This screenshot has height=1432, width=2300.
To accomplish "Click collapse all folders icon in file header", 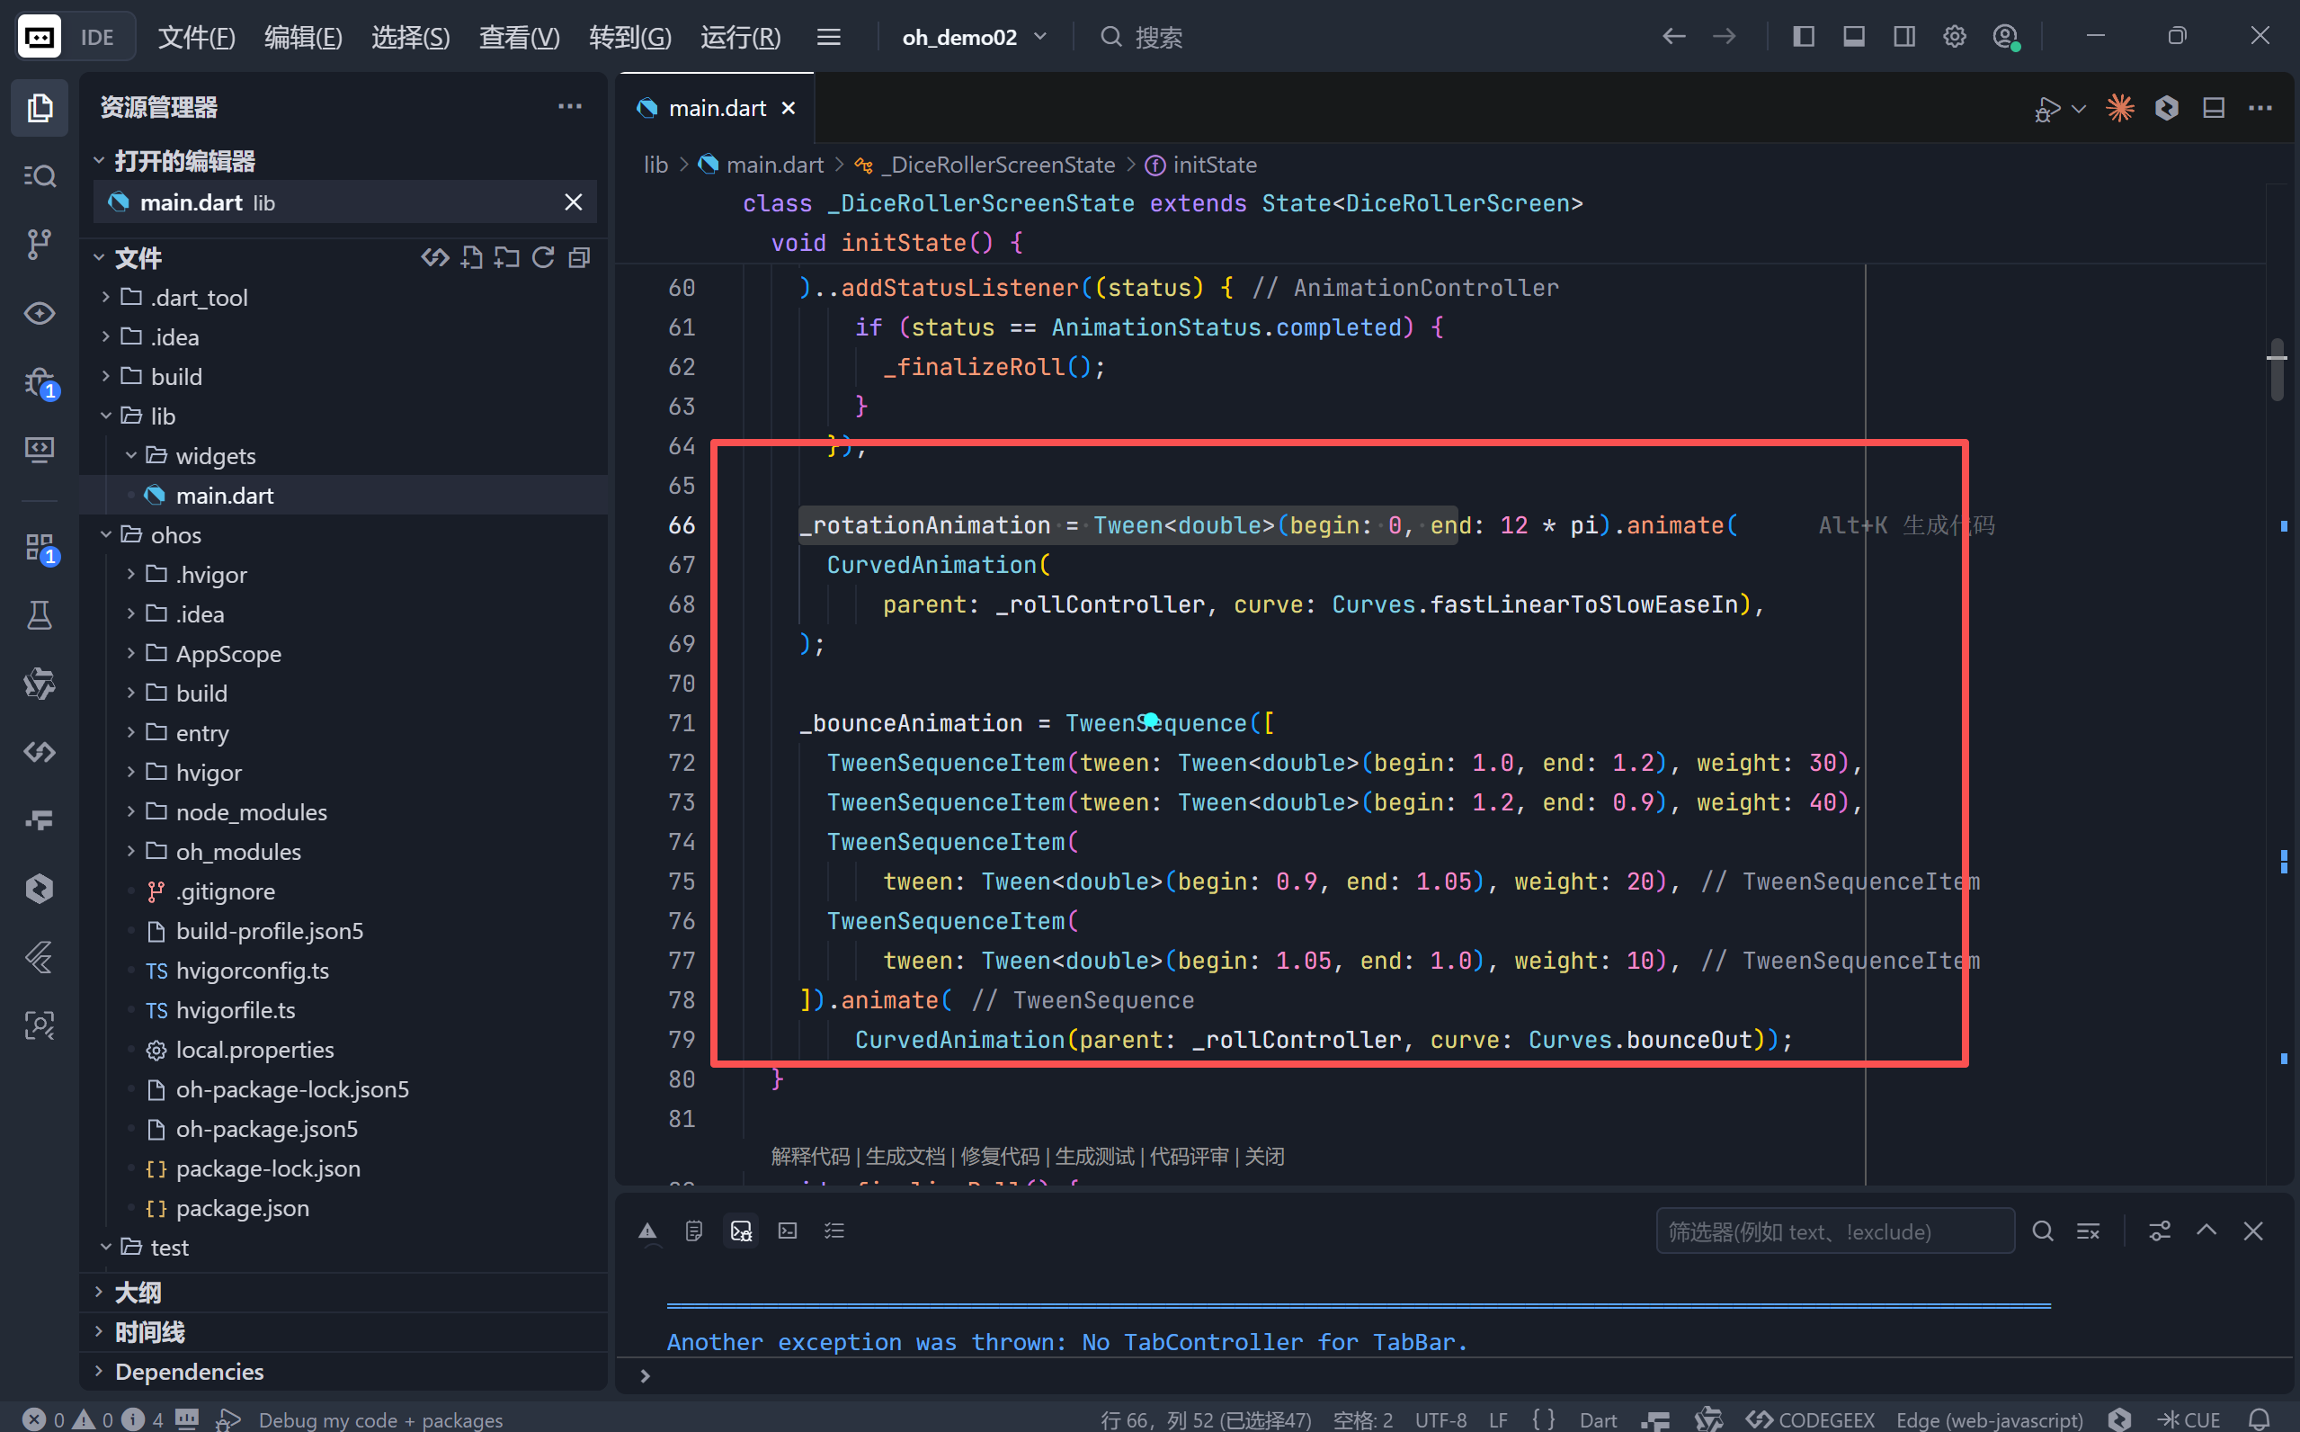I will (x=579, y=257).
